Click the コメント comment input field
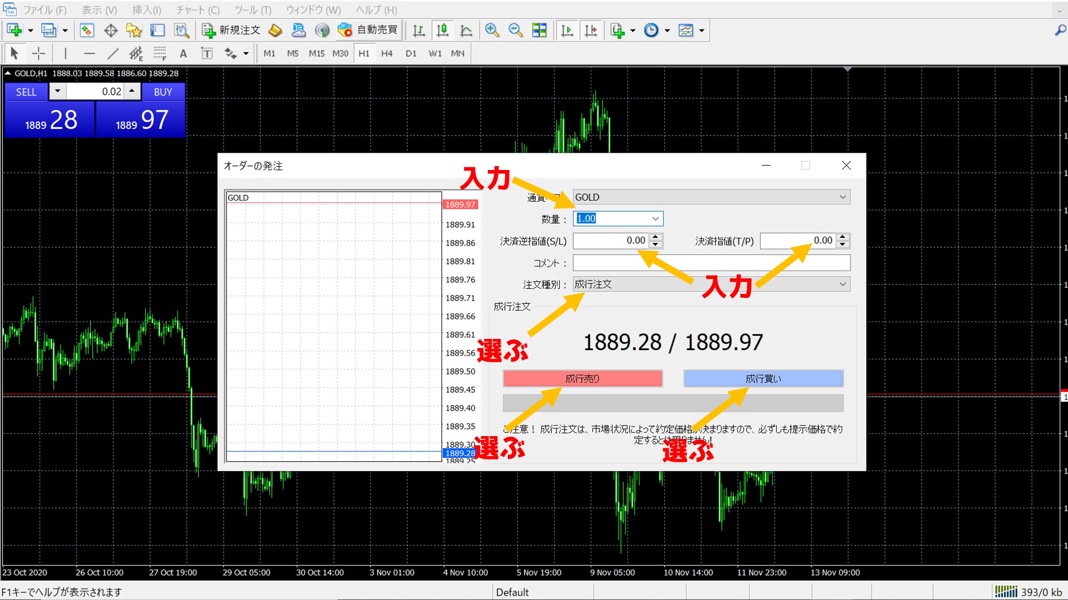 [x=711, y=263]
